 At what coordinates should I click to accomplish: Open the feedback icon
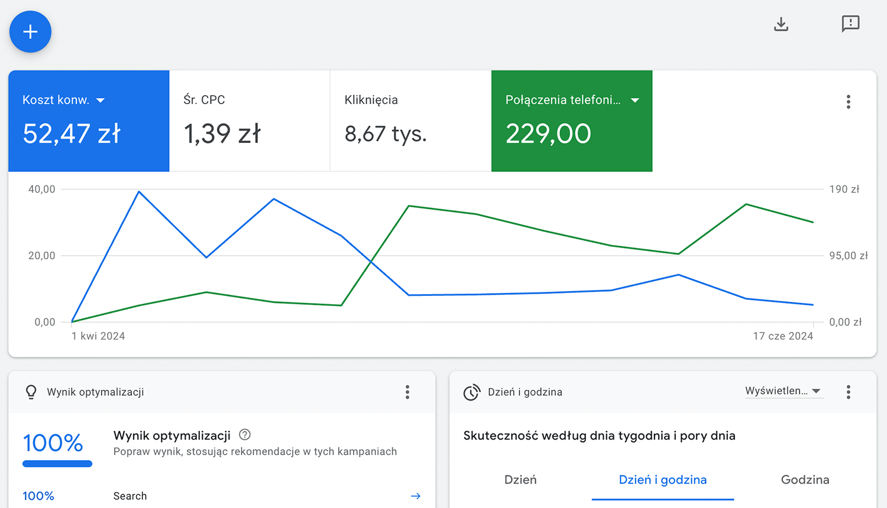(850, 24)
